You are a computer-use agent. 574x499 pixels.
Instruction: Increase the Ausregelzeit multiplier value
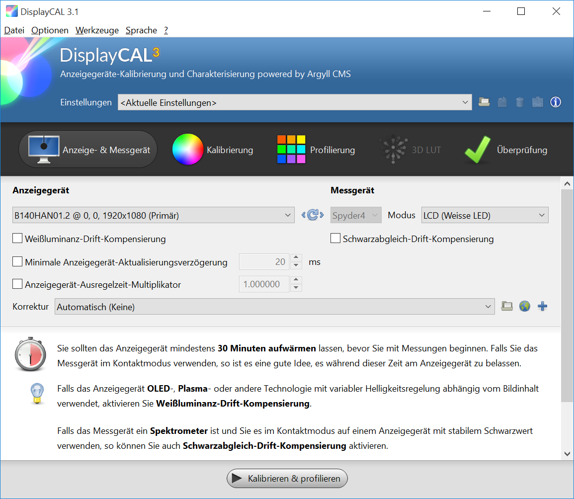pos(296,280)
